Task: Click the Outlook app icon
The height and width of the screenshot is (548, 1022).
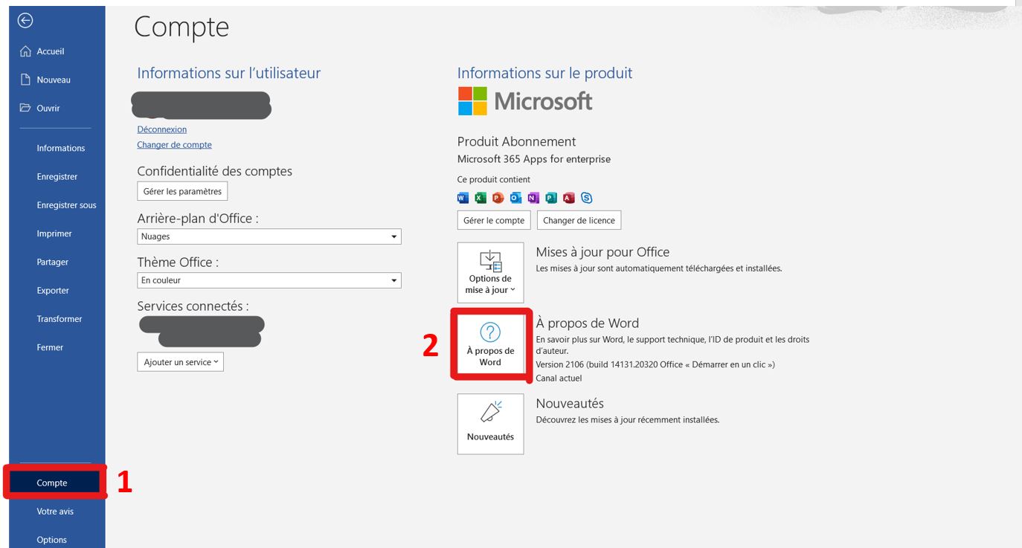Action: click(515, 198)
